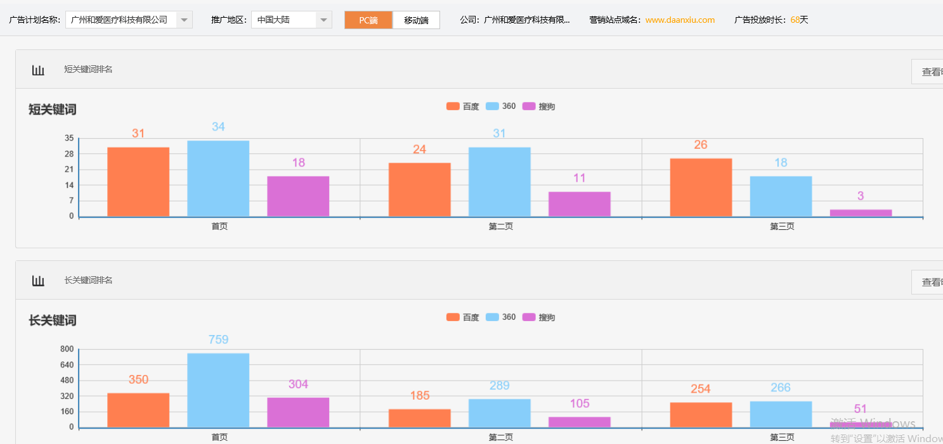
Task: Click the 首页 axis label in the short chart
Action: tap(218, 225)
